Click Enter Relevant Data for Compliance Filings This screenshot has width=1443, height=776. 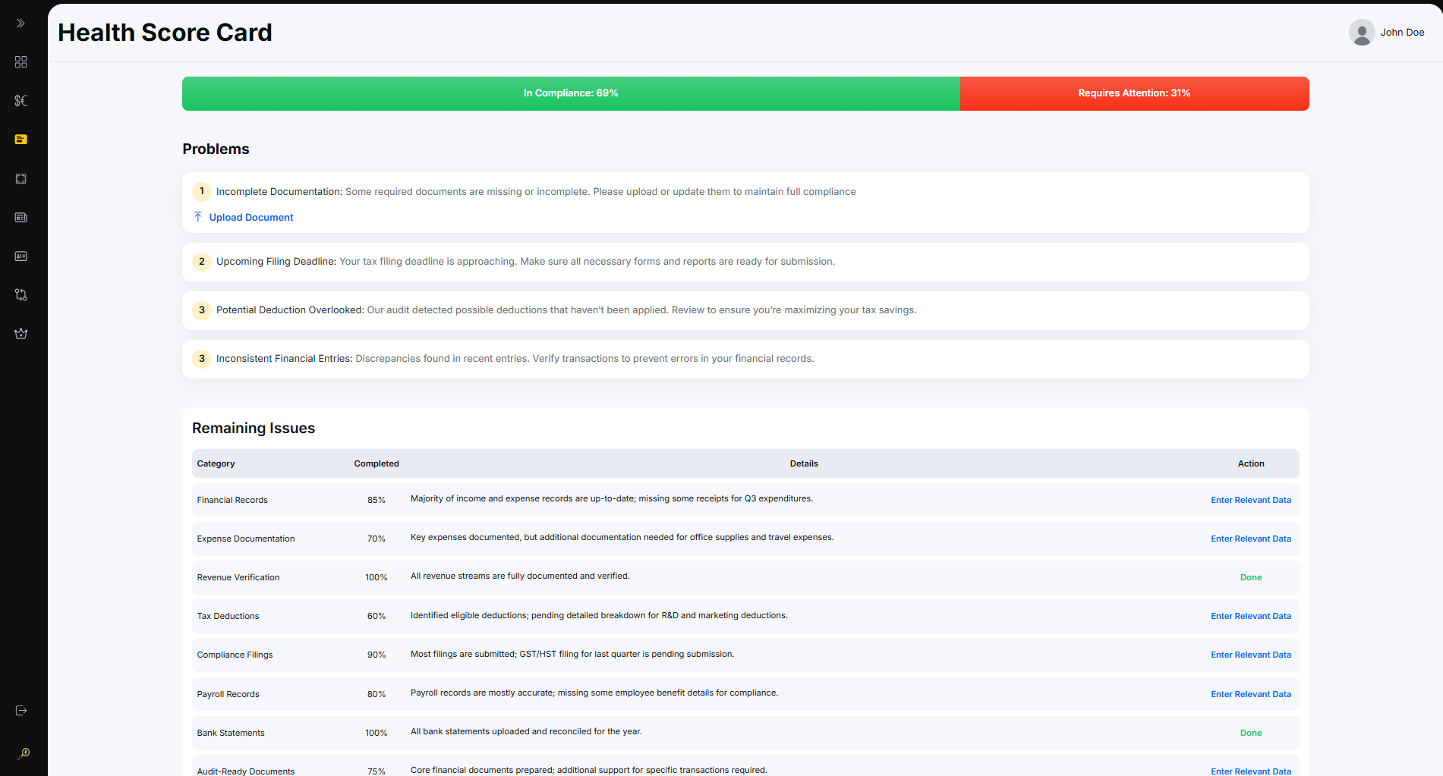tap(1251, 655)
